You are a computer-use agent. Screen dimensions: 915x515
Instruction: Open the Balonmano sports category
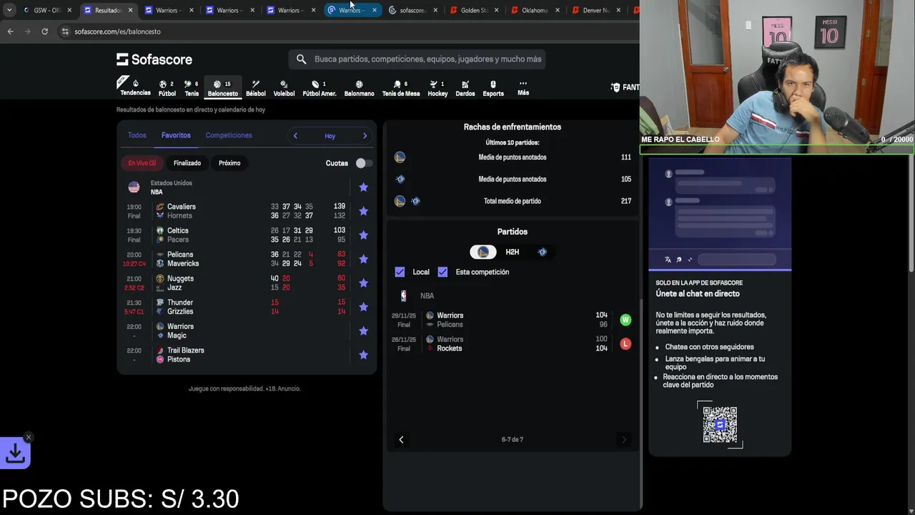point(359,88)
